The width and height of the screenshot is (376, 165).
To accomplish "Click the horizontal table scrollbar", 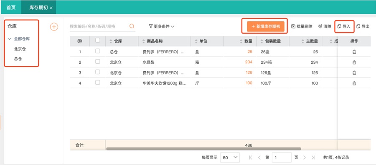I will pyautogui.click(x=203, y=149).
